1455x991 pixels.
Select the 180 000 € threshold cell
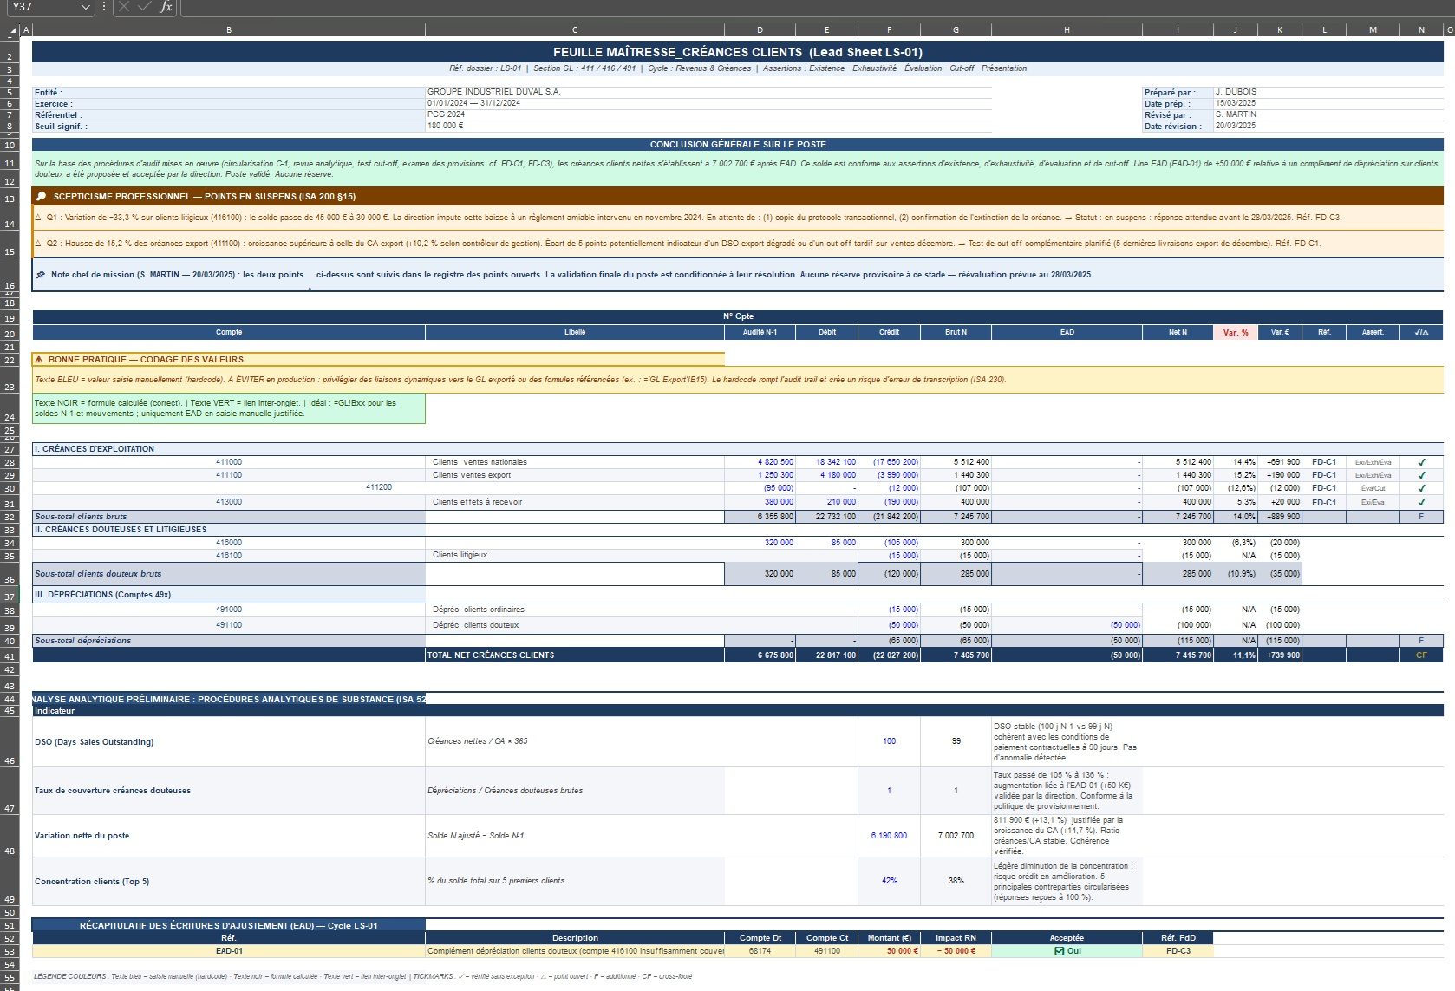tap(708, 126)
